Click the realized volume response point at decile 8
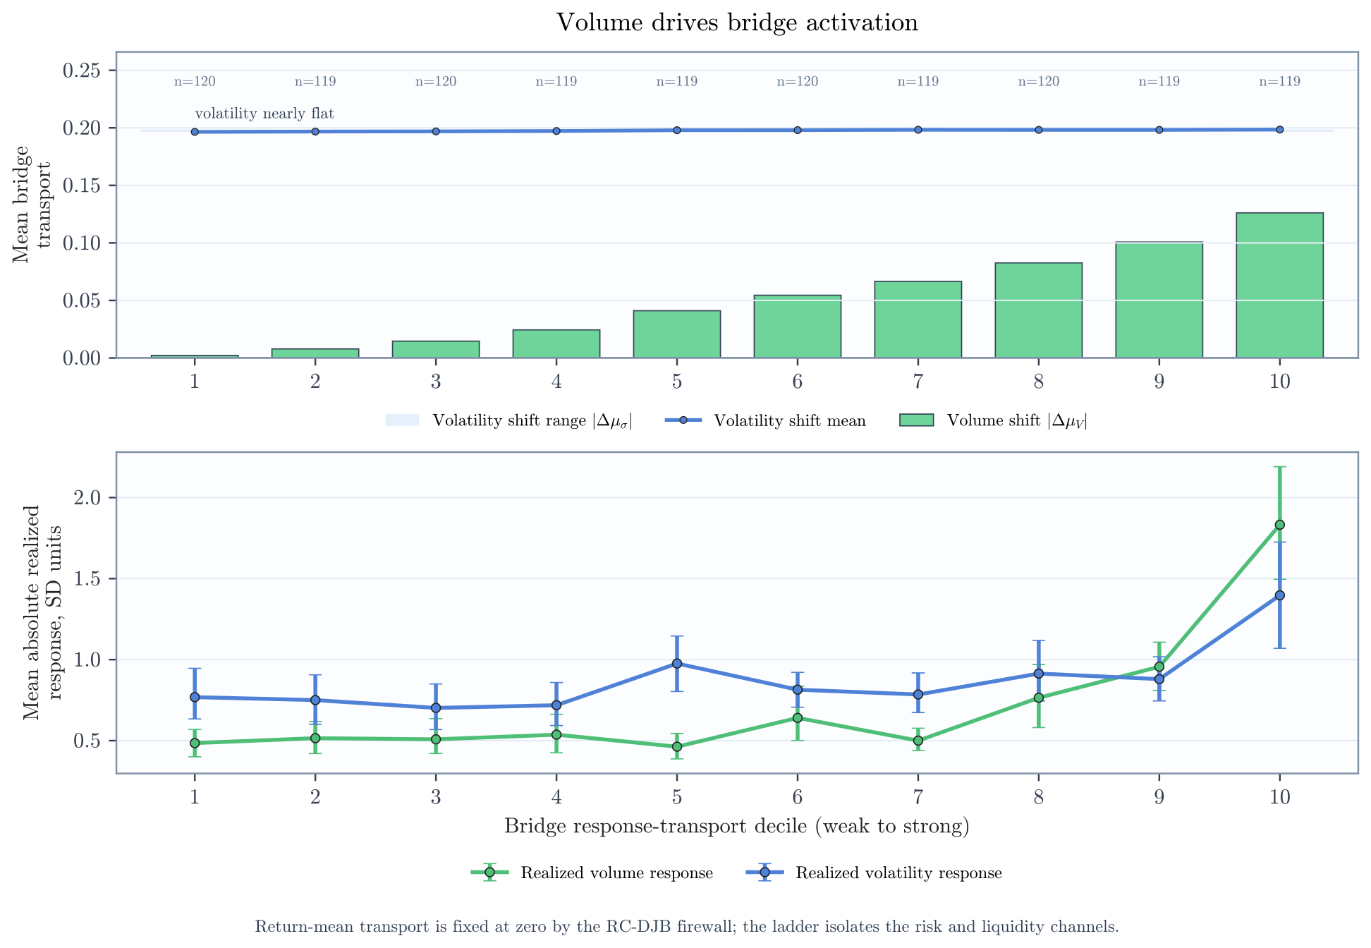 (1038, 698)
